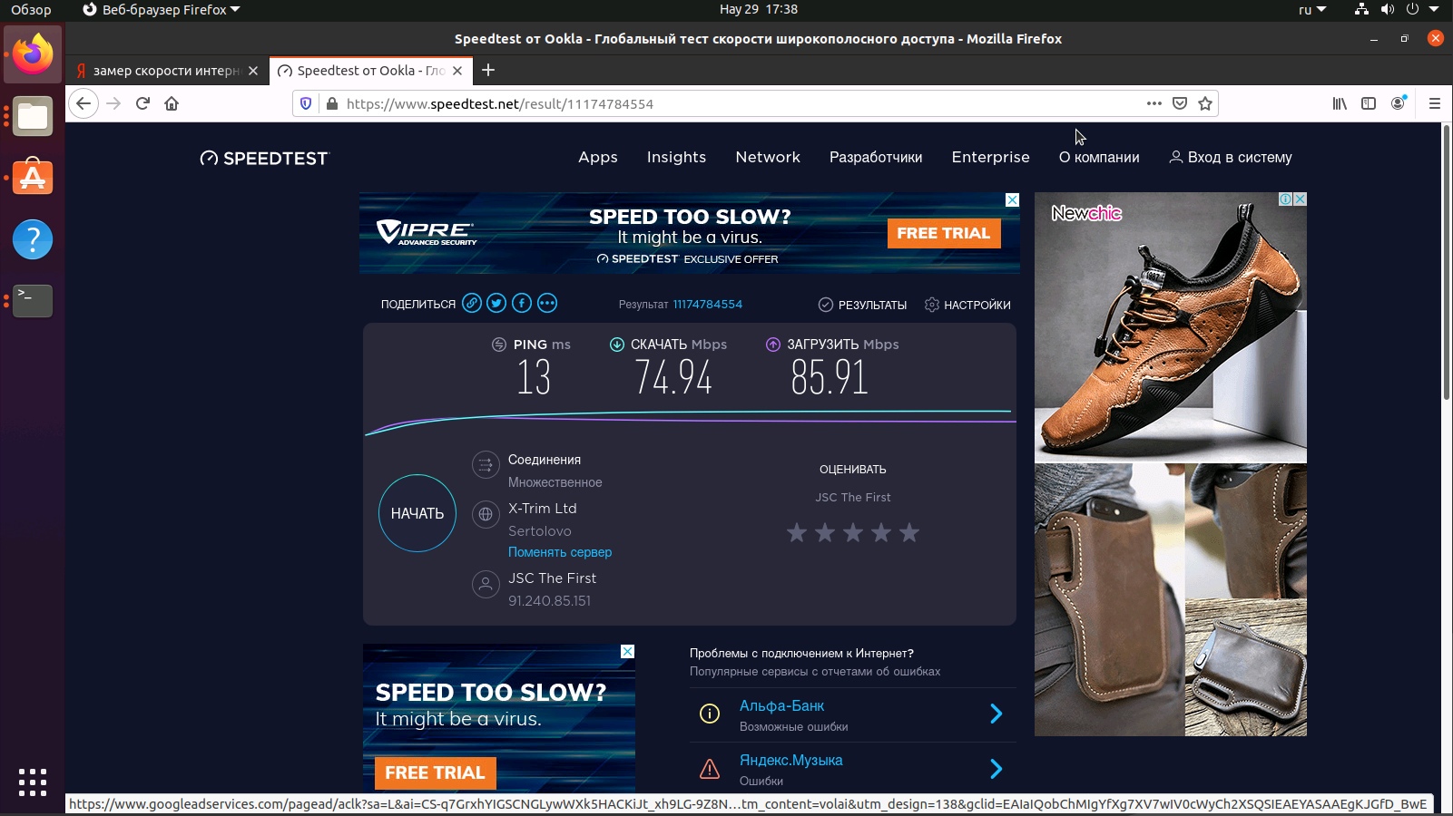
Task: Open РЕЗУЛЬТАТЫ history
Action: tap(863, 305)
